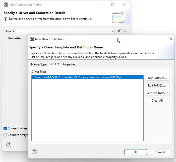Cancel the New Driver Definition dialog
Viewport: 176px width, 162px height.
[160, 152]
